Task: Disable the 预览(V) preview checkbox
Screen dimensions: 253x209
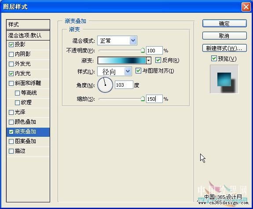Action: 214,58
